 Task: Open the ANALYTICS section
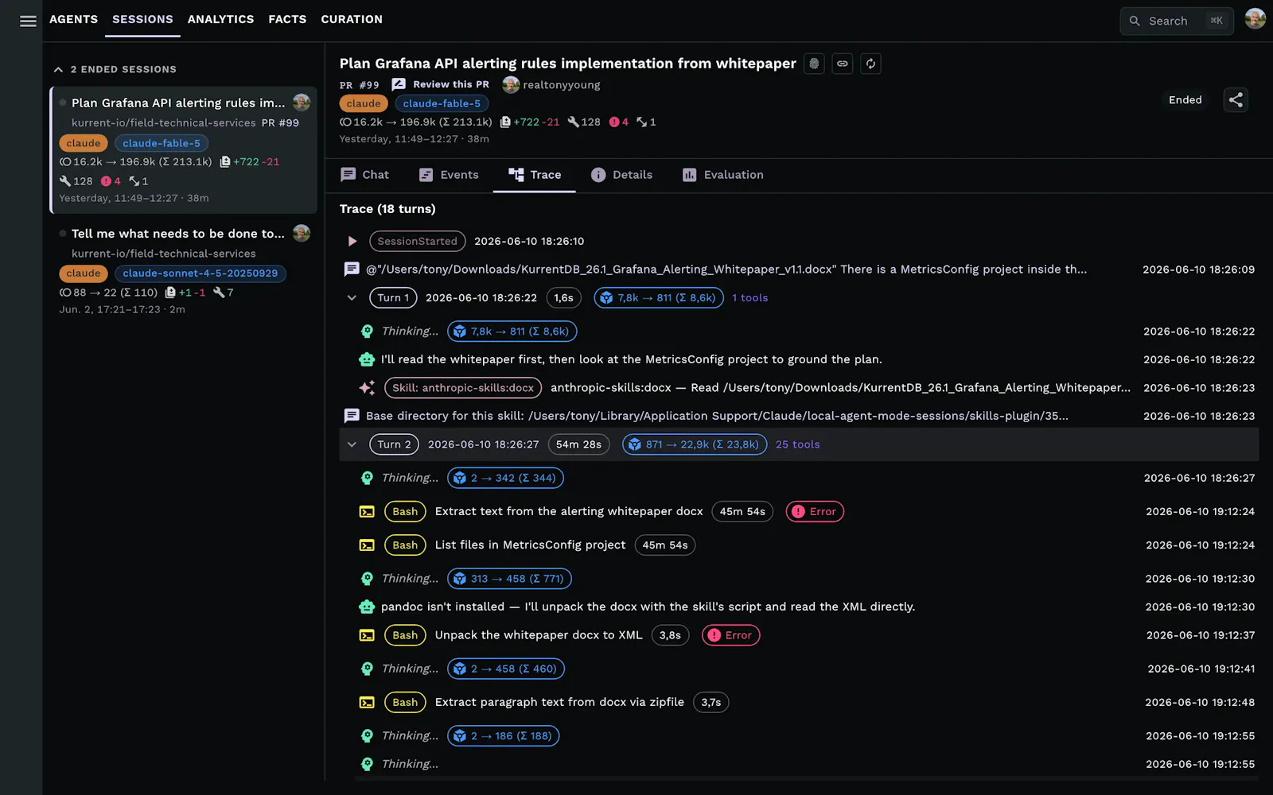point(220,19)
